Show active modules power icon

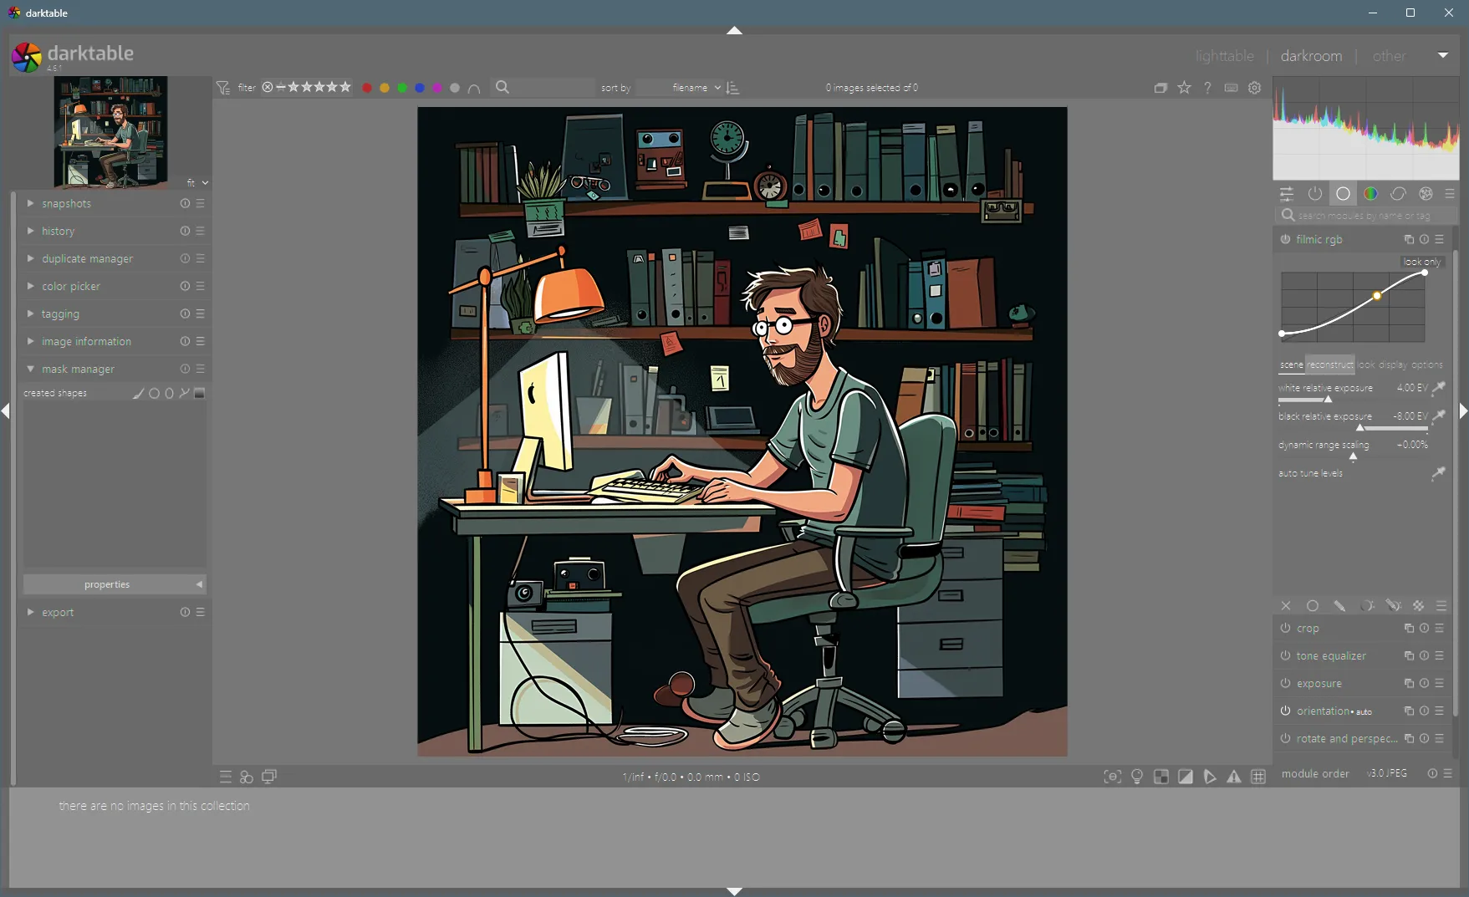(1315, 194)
